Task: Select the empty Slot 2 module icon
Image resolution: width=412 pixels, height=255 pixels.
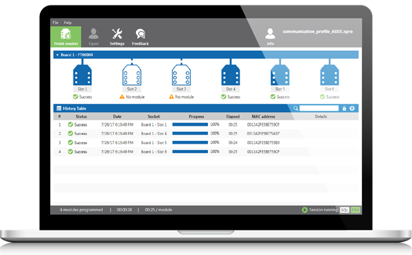Action: click(132, 75)
